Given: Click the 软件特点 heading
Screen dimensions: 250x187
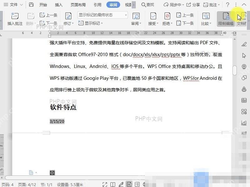Looking at the screenshot, I should (63, 107).
